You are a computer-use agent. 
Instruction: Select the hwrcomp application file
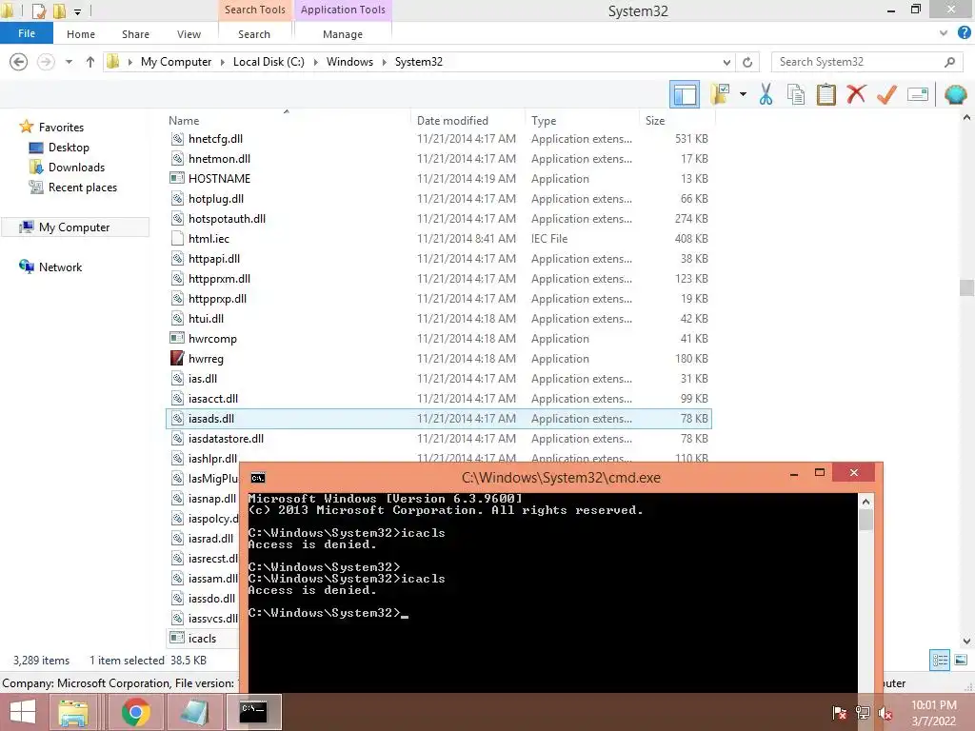coord(439,339)
